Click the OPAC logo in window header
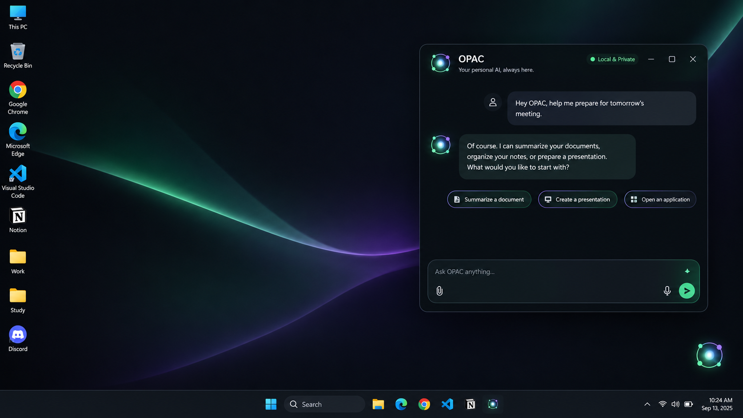 [x=440, y=63]
